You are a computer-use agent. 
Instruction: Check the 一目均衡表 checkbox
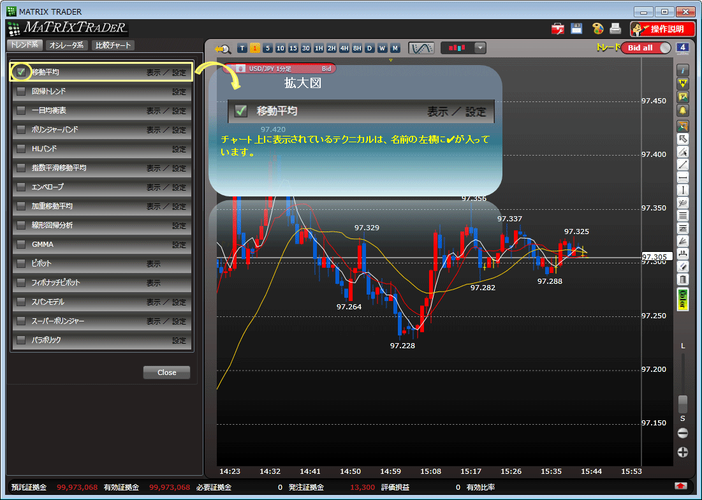point(21,110)
